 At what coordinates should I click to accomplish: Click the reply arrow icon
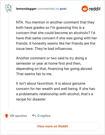coord(34,116)
